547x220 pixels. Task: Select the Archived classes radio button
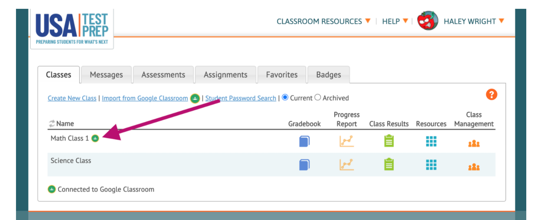[318, 97]
